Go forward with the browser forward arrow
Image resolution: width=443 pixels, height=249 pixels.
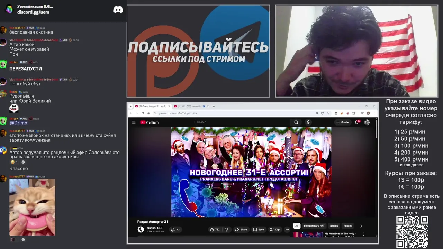137,113
